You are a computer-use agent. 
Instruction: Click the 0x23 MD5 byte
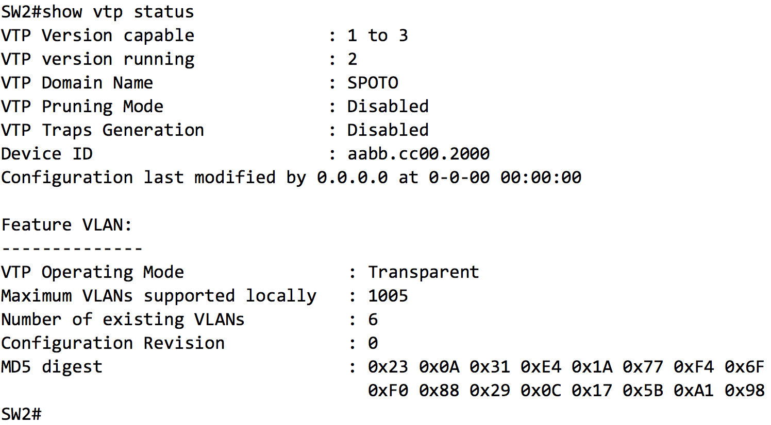[388, 367]
